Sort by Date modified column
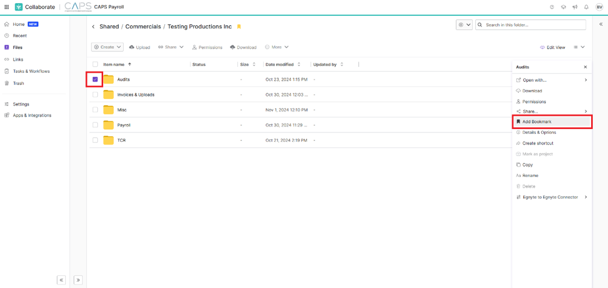Screen dimensions: 608x288 (x=283, y=64)
